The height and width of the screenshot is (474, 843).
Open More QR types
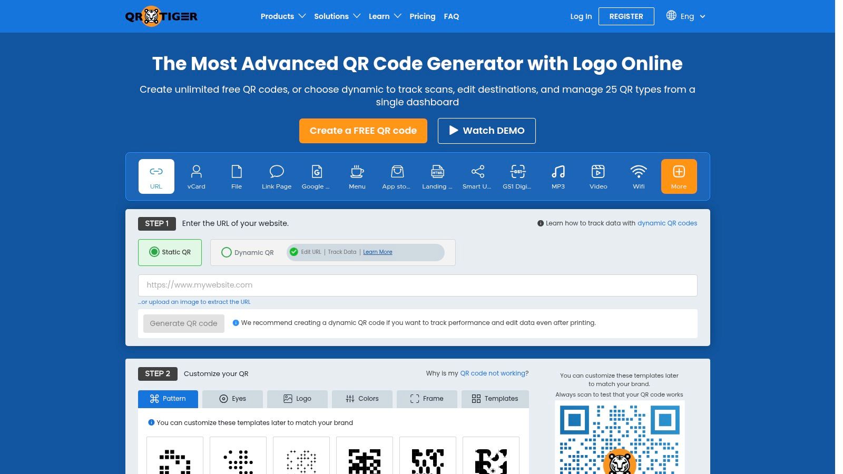pos(679,176)
